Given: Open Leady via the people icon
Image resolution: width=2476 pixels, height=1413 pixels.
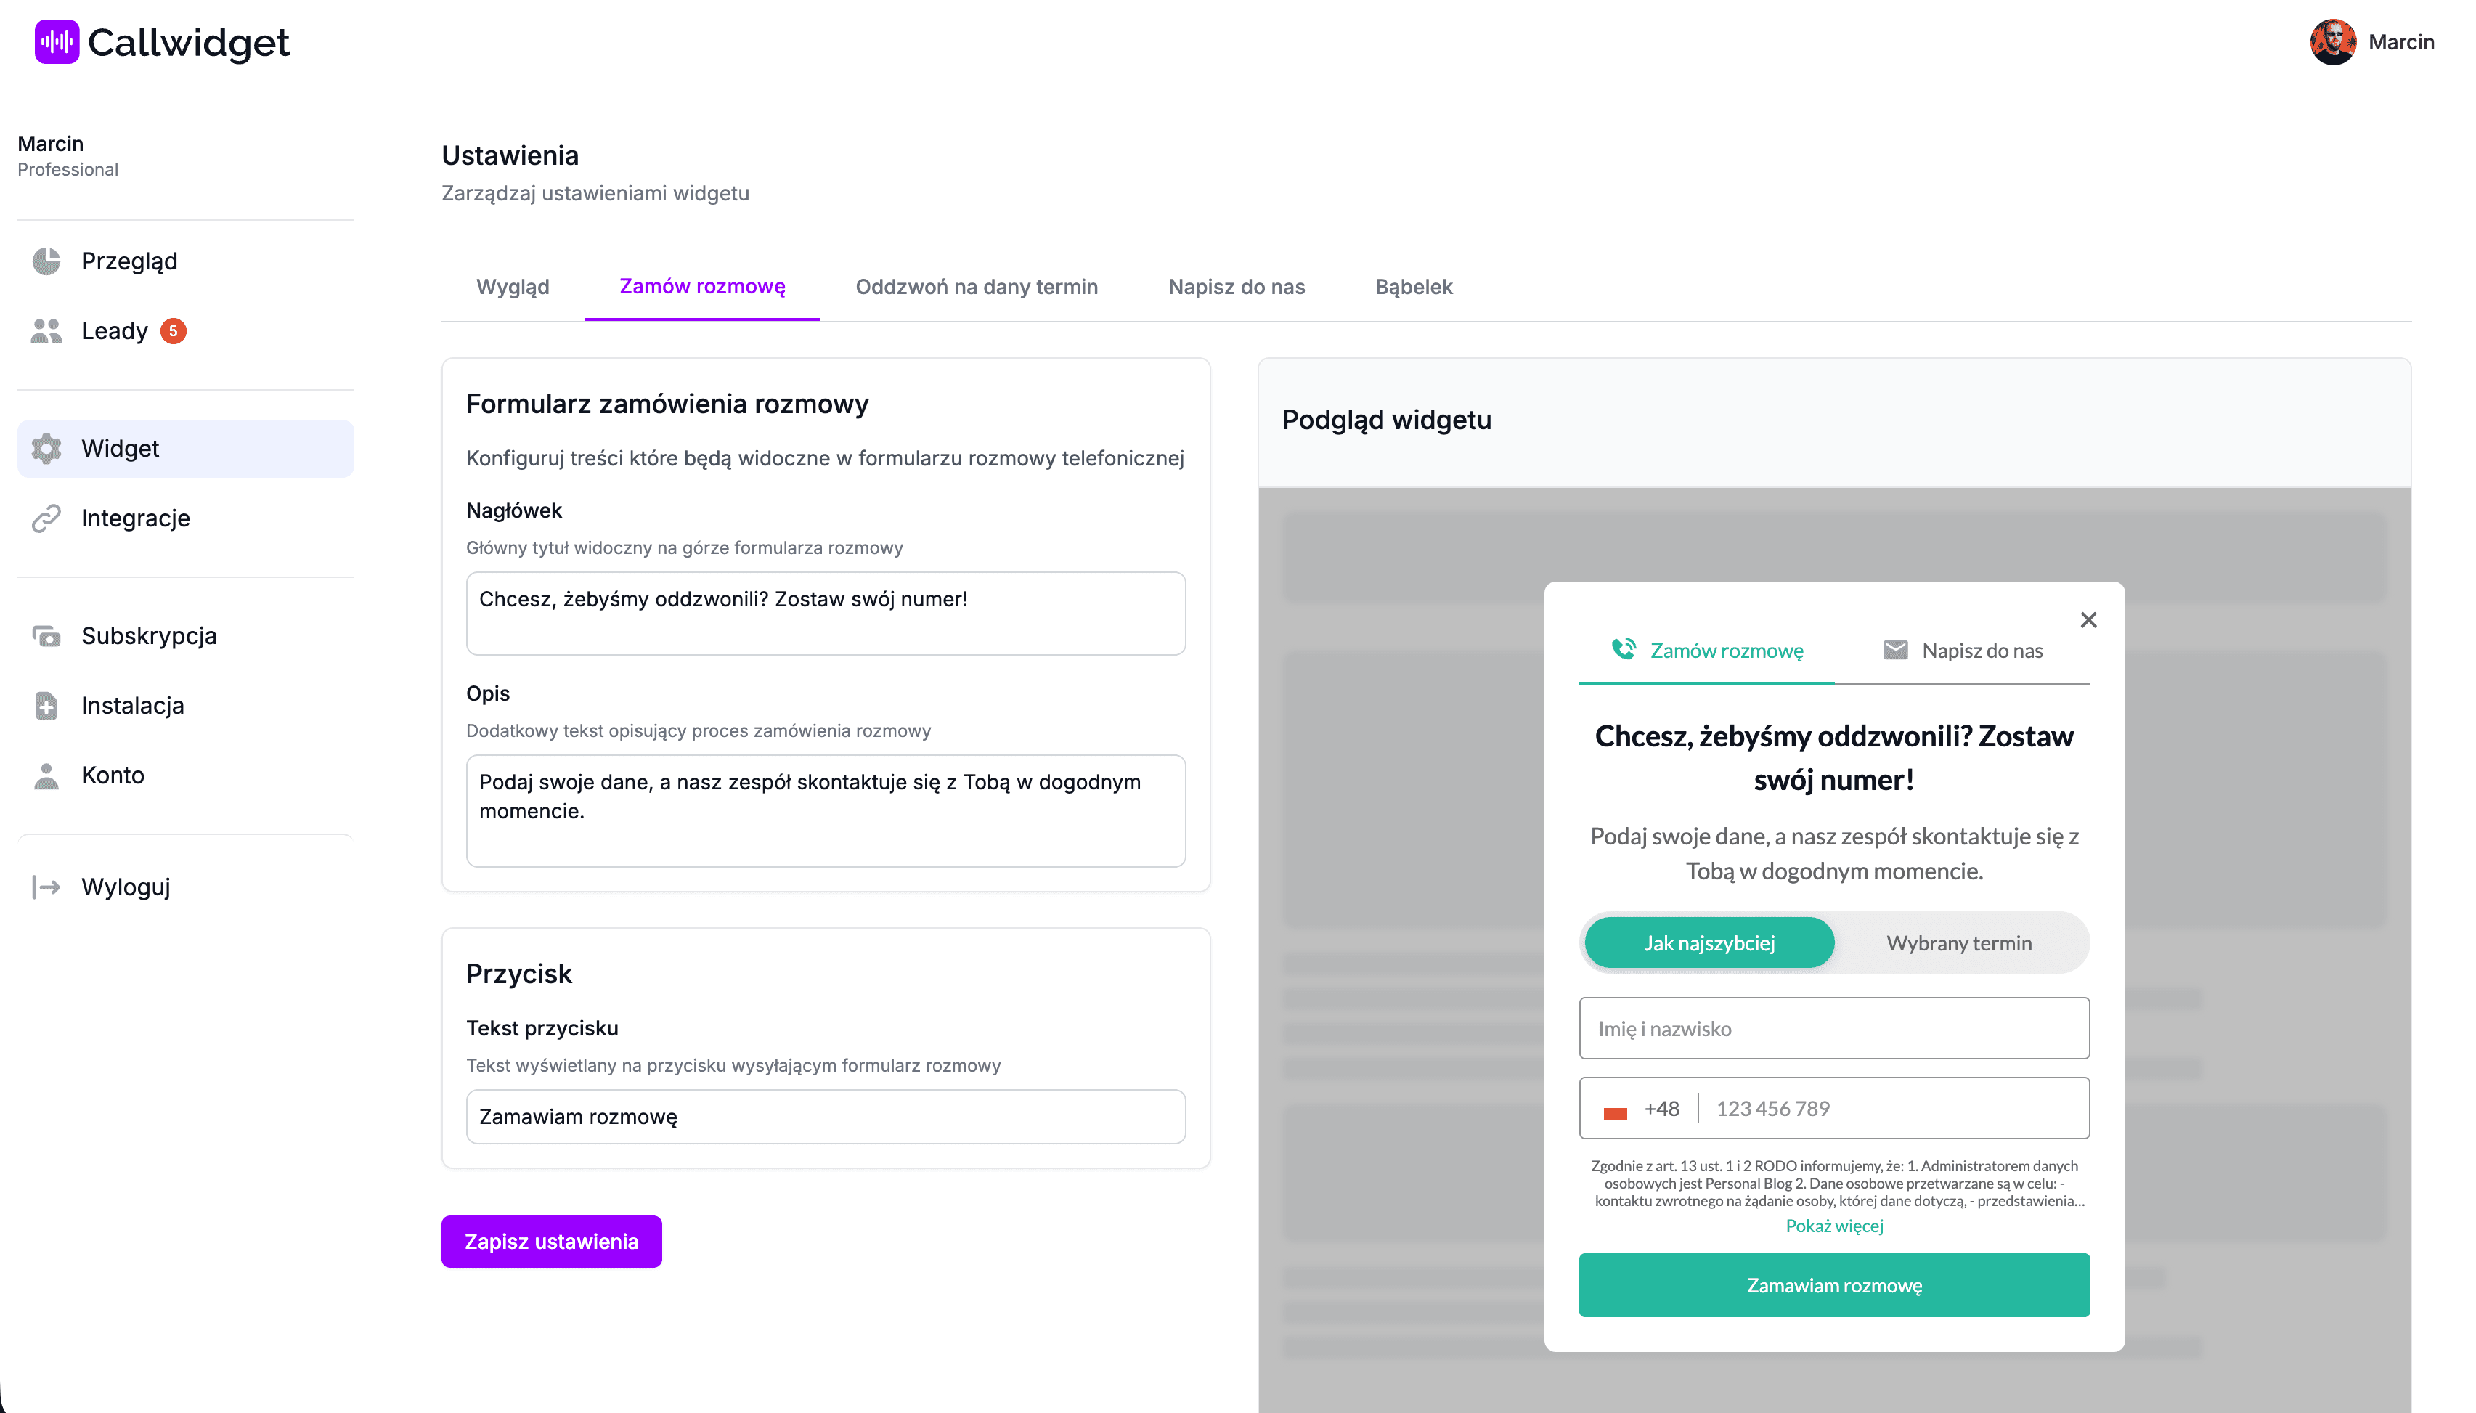Looking at the screenshot, I should coord(46,331).
